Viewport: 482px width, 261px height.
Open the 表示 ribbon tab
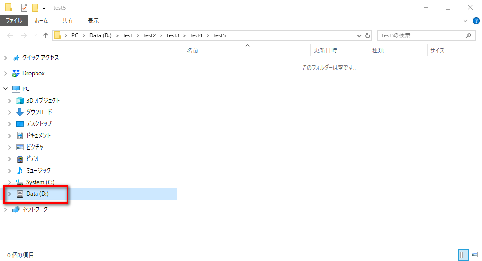pos(93,21)
